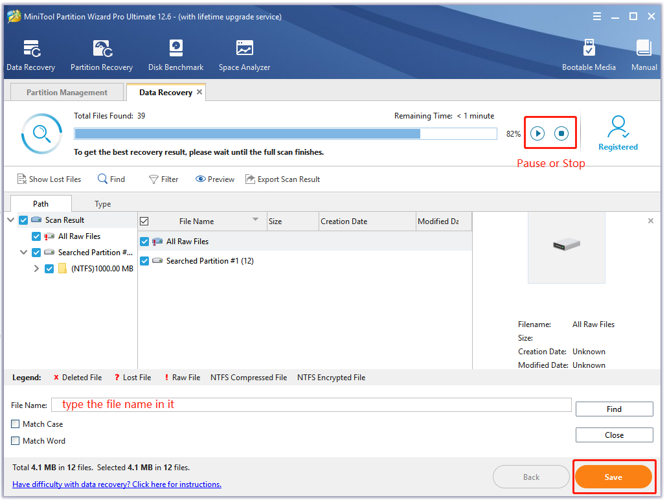Toggle select-all checkbox in File Name header
This screenshot has height=500, width=667.
tap(144, 222)
